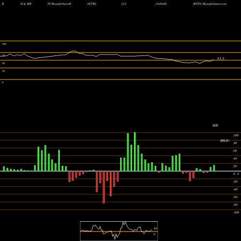Click the 50 label on RSI axis
The width and height of the screenshot is (241, 241).
3,63
